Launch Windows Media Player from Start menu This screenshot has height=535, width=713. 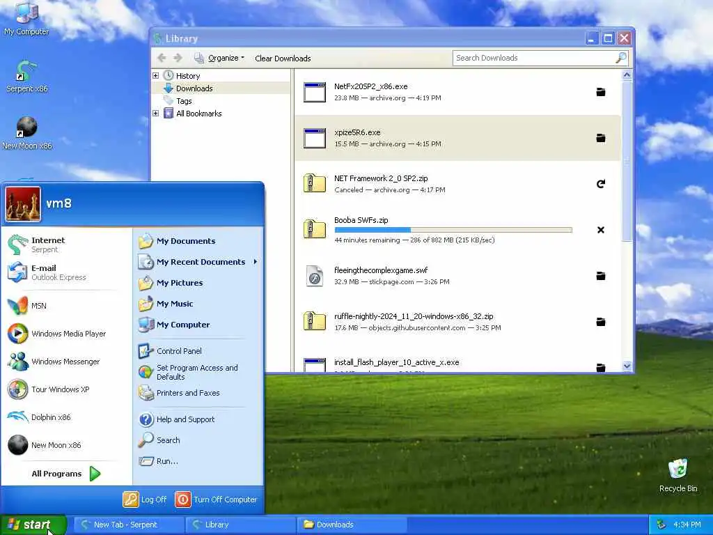click(66, 334)
